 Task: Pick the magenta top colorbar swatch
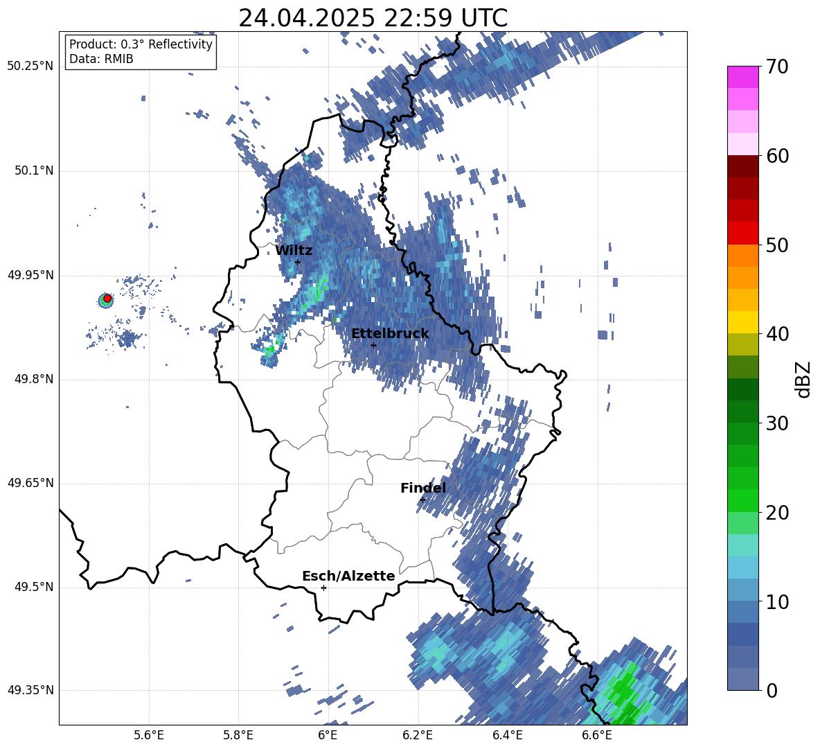coord(742,78)
